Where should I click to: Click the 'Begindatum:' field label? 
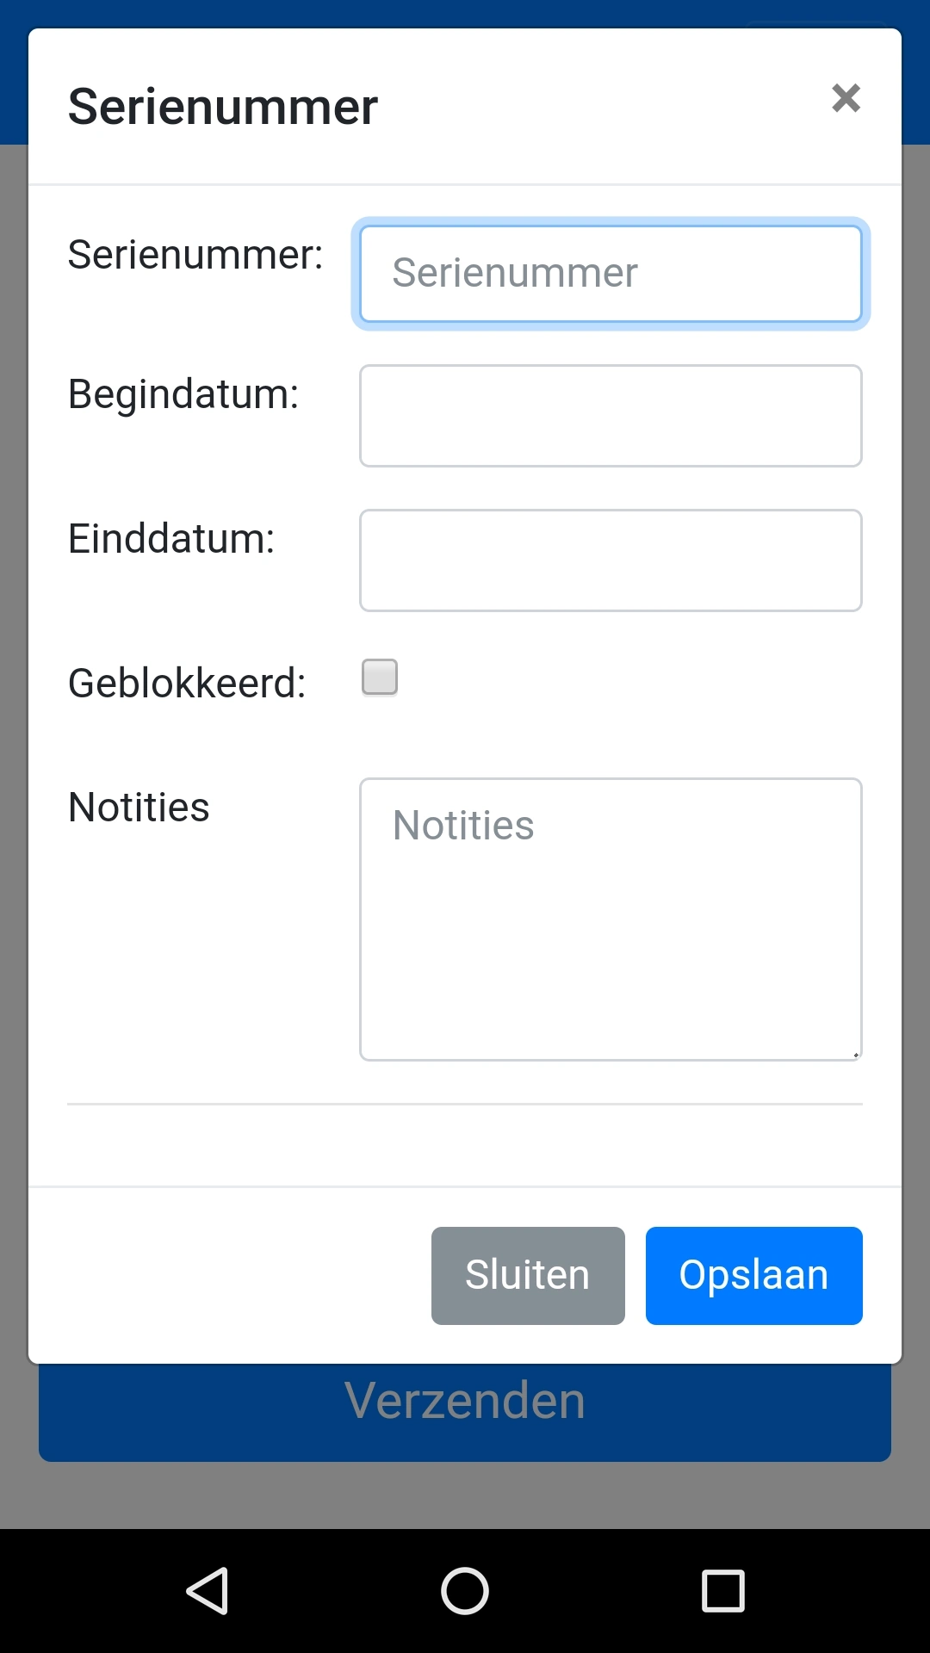tap(183, 394)
